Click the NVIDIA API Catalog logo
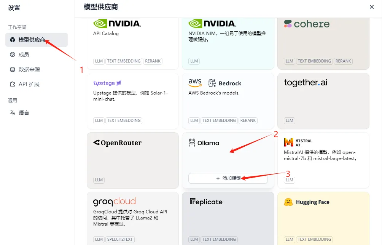This screenshot has height=245, width=382. point(117,24)
